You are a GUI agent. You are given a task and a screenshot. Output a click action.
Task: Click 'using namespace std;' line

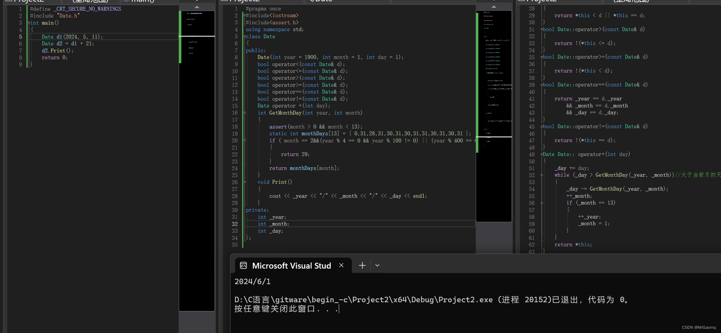275,29
